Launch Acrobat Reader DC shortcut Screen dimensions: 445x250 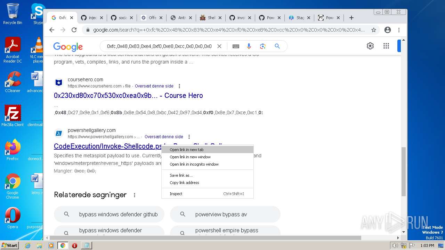pyautogui.click(x=13, y=50)
